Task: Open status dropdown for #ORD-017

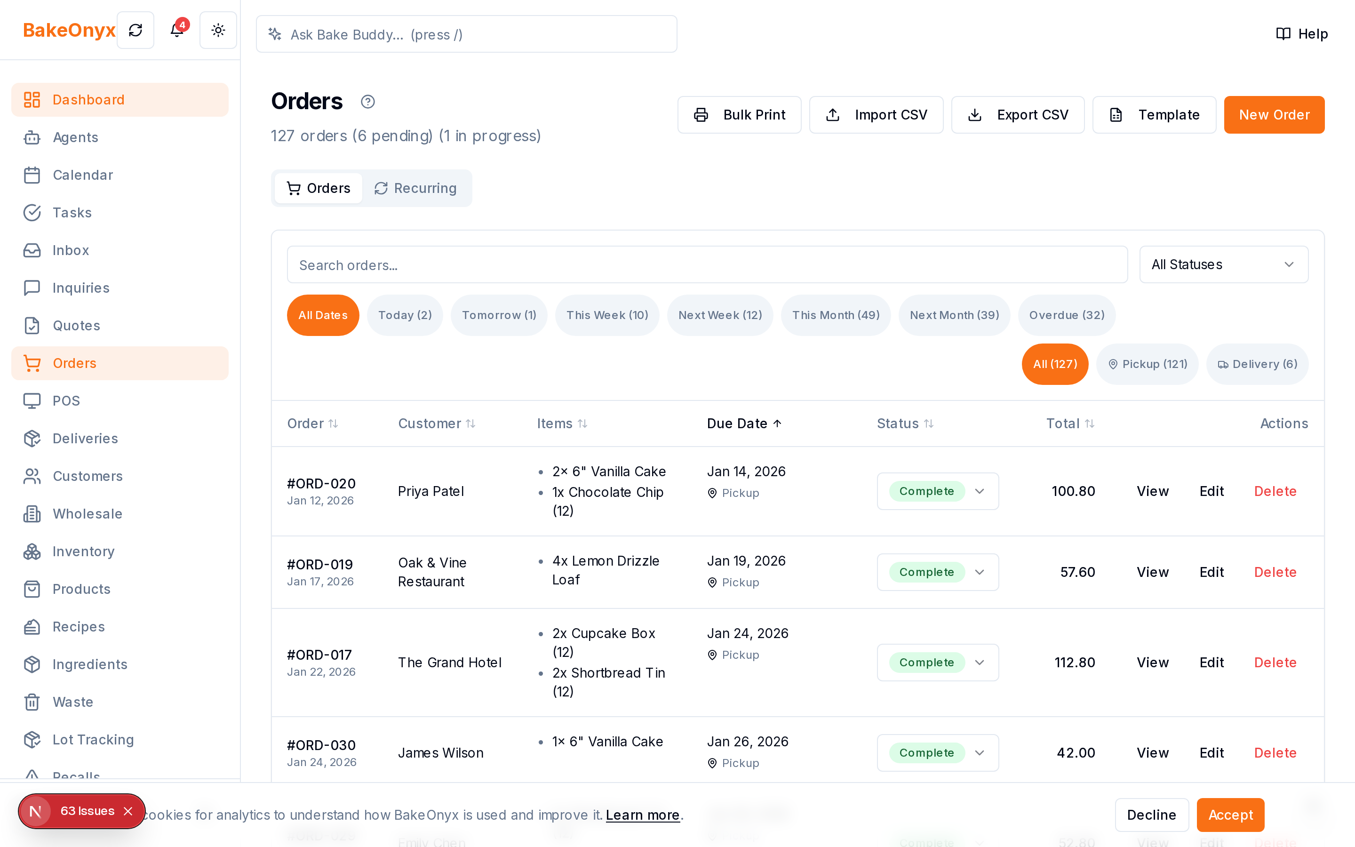Action: (x=938, y=663)
